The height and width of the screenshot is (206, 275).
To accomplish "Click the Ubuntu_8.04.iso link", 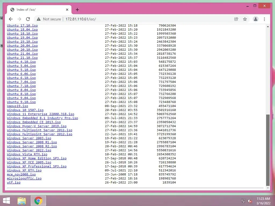I will (21, 90).
